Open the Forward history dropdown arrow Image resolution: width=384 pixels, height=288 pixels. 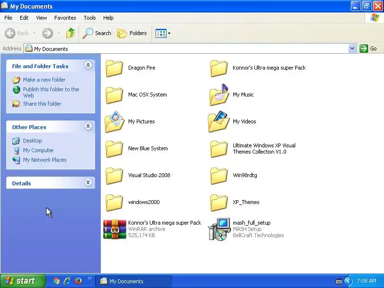(59, 33)
